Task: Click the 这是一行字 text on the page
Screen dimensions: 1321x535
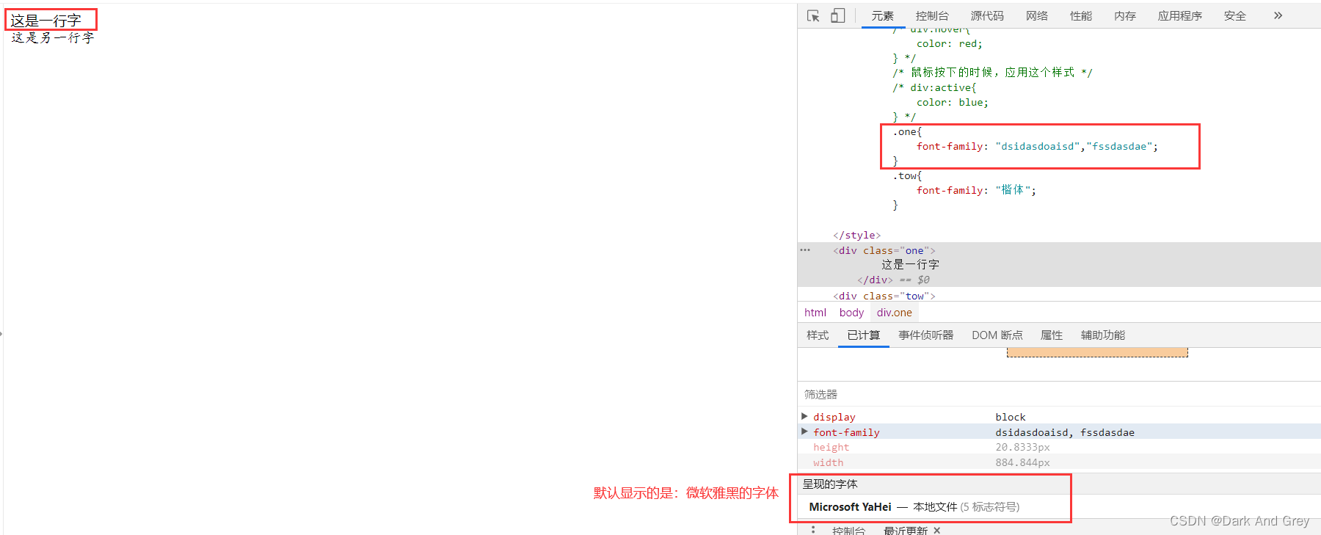Action: click(x=46, y=21)
